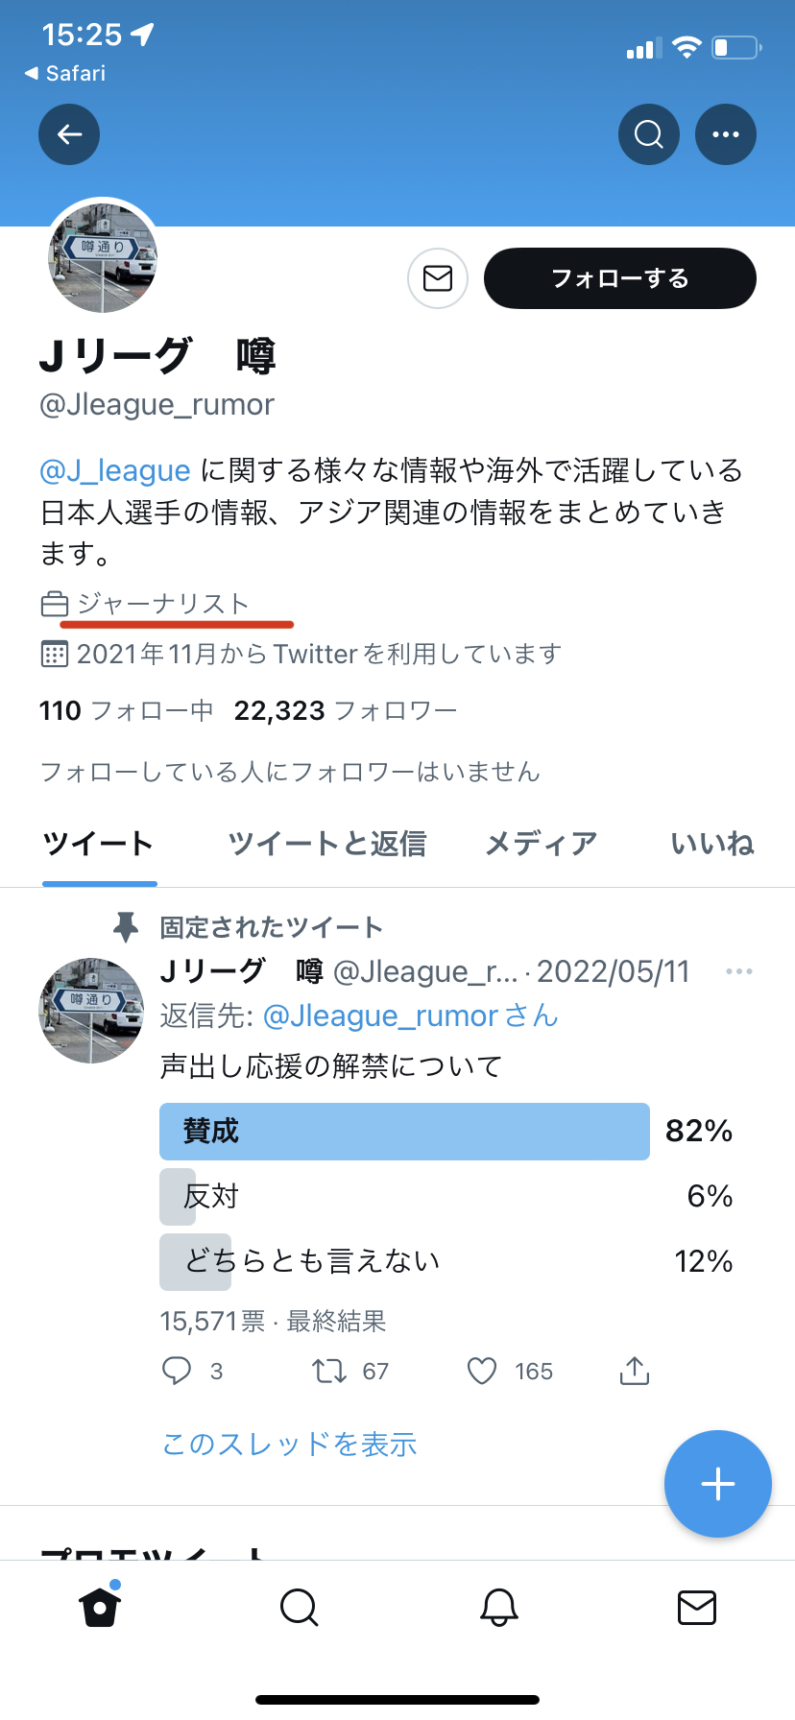The height and width of the screenshot is (1720, 795).
Task: Expand pinned tweet's three-dot menu
Action: [738, 971]
